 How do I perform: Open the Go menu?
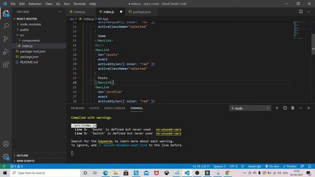click(x=58, y=4)
